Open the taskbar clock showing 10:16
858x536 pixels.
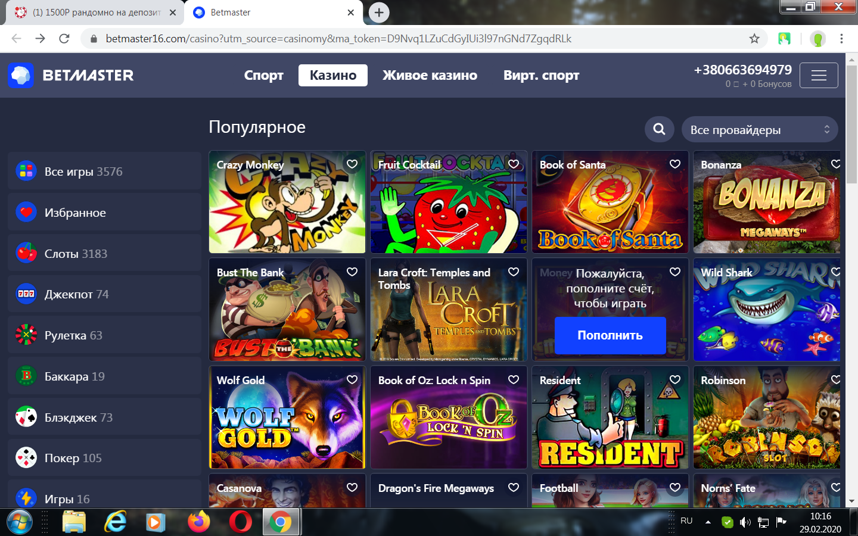click(x=820, y=522)
